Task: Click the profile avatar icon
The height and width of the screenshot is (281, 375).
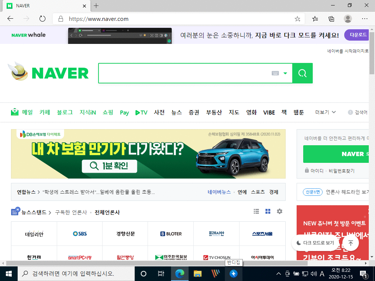Action: [348, 19]
